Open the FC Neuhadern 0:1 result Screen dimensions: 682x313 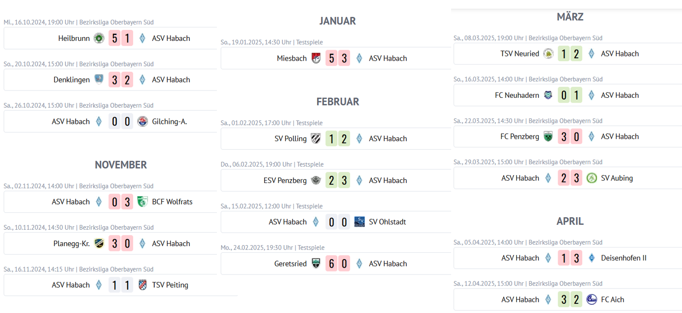(x=570, y=95)
